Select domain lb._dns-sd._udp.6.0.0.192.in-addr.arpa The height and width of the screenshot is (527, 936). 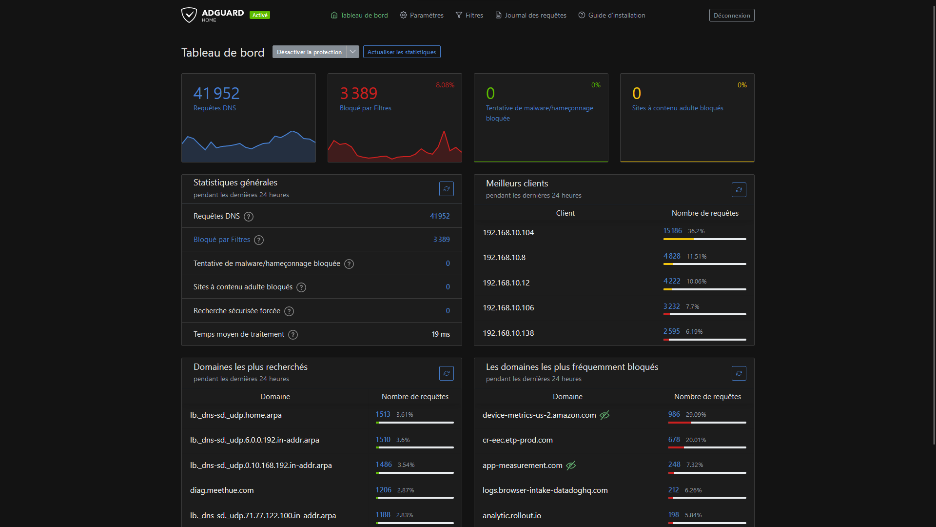(x=254, y=440)
